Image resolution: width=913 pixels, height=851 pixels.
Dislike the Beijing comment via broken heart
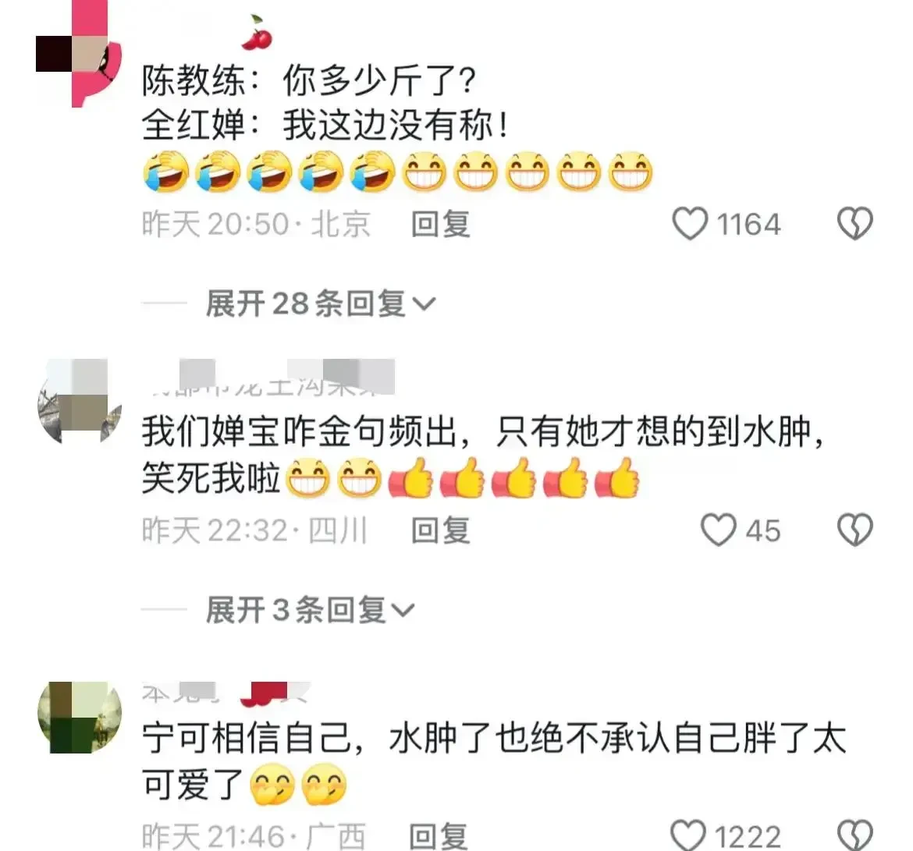click(854, 224)
